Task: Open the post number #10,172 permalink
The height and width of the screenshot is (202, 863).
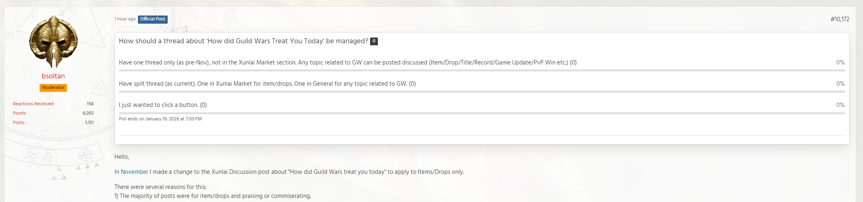Action: pos(839,19)
